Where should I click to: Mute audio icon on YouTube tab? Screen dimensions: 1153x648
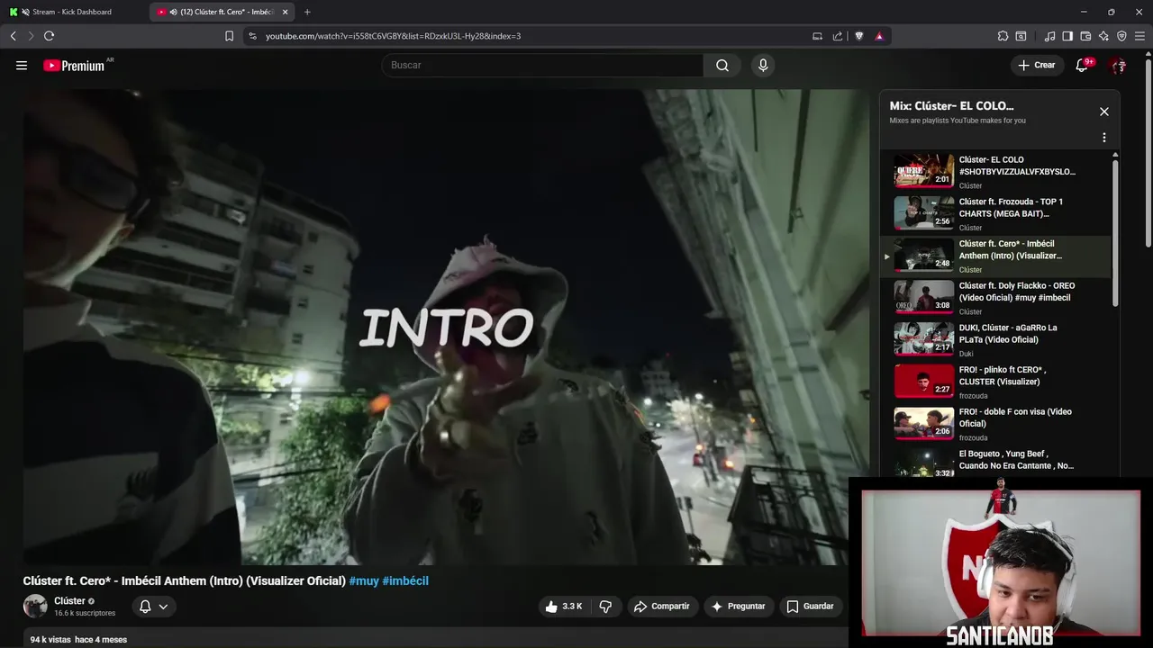pos(173,12)
